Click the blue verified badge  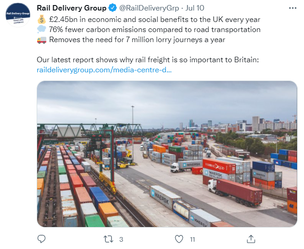(112, 8)
